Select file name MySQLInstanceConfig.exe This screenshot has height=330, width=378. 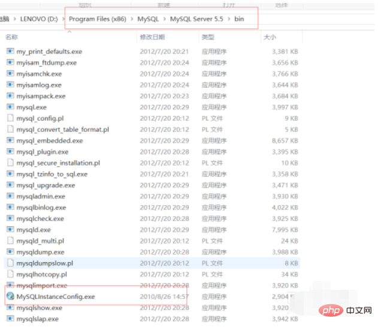[x=56, y=296]
